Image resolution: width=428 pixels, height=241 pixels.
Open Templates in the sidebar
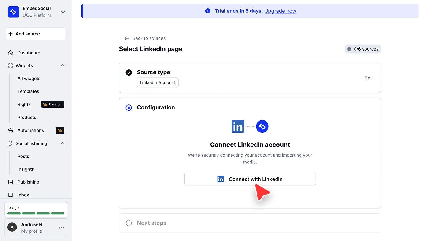coord(28,91)
